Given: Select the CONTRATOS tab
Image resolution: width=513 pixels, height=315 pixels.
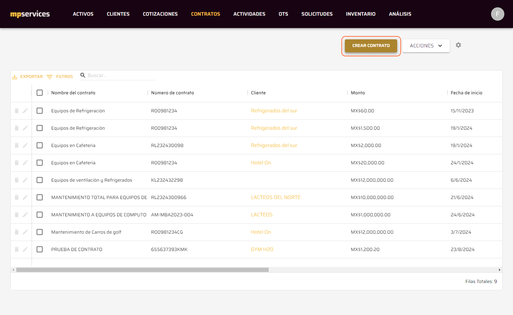Looking at the screenshot, I should click(x=205, y=14).
